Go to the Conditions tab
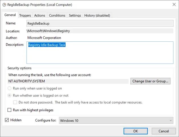Image resolution: width=179 pixels, height=137 pixels. point(57,15)
